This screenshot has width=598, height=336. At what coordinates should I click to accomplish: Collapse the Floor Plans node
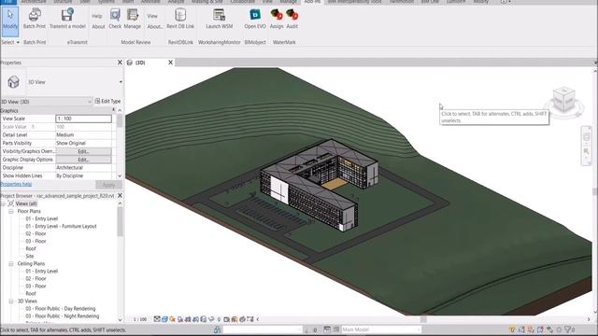11,211
